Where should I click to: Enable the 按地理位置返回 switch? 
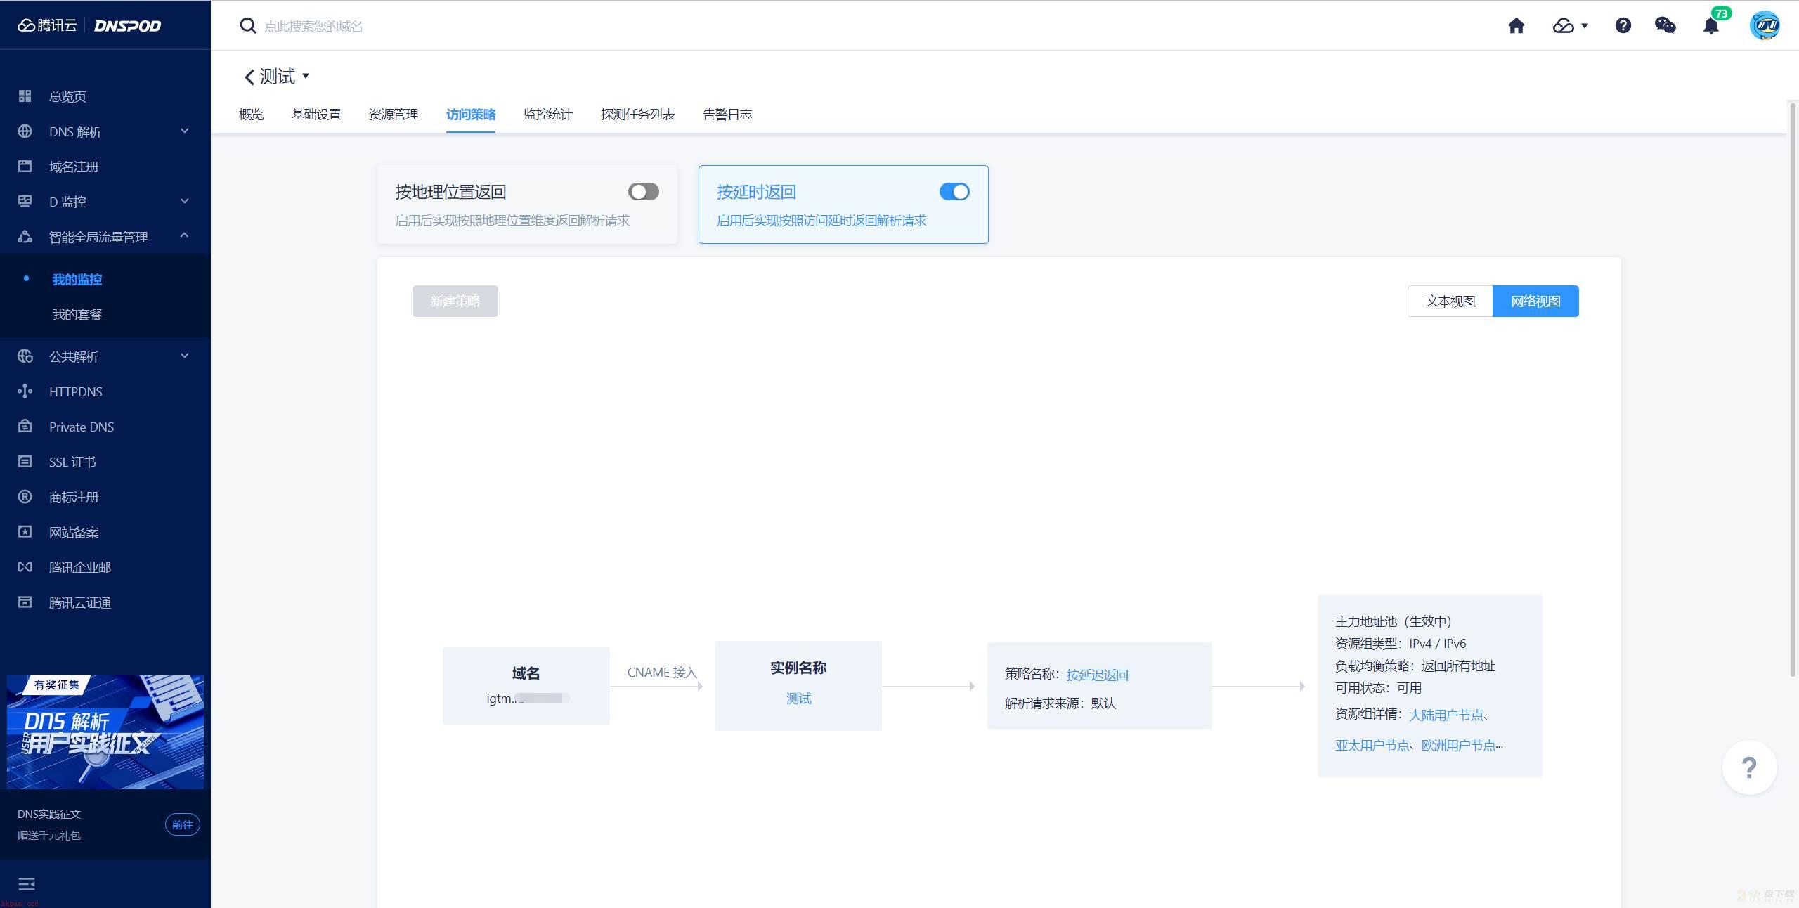tap(643, 192)
